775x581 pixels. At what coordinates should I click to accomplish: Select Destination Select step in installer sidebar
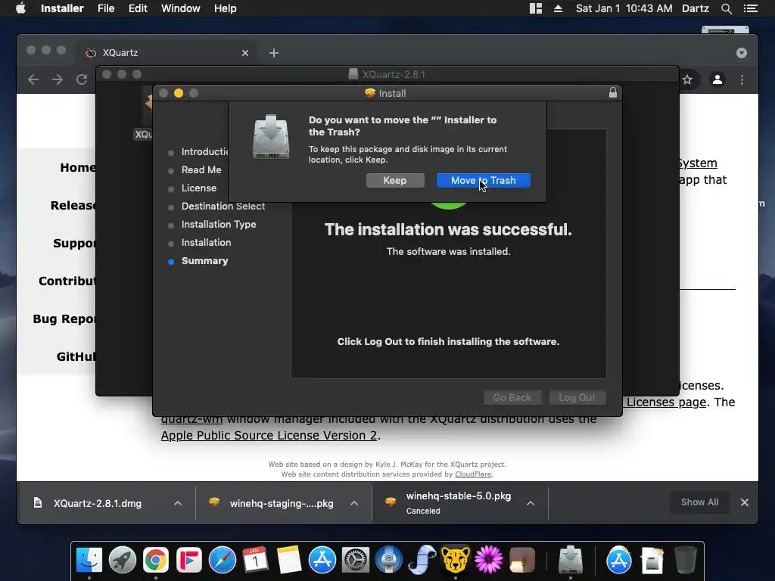point(223,206)
